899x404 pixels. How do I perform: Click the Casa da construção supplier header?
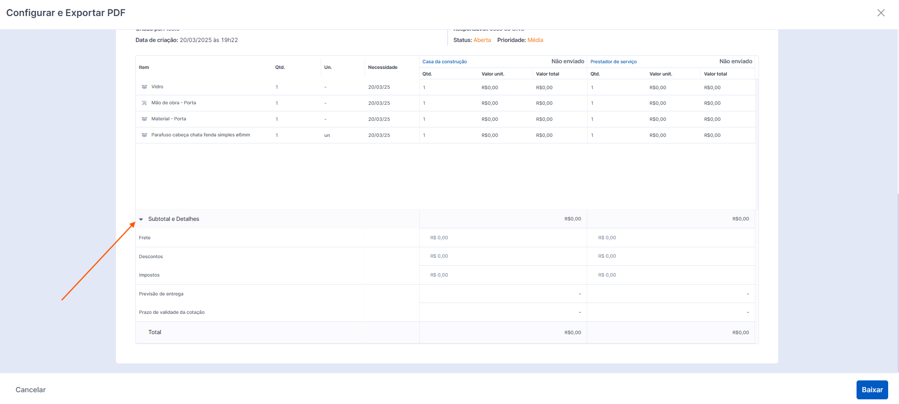444,62
